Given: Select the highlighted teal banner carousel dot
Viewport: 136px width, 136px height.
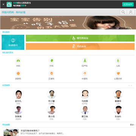Looking at the screenshot, I should (128, 28).
